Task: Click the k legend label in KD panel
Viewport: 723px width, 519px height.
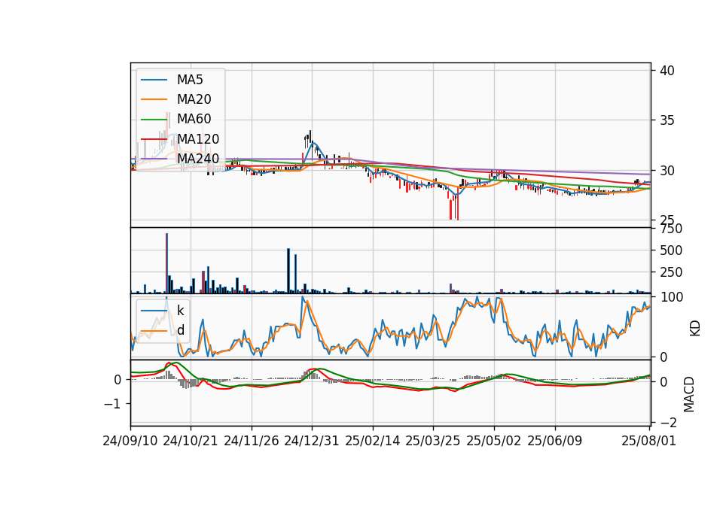Action: (x=180, y=311)
